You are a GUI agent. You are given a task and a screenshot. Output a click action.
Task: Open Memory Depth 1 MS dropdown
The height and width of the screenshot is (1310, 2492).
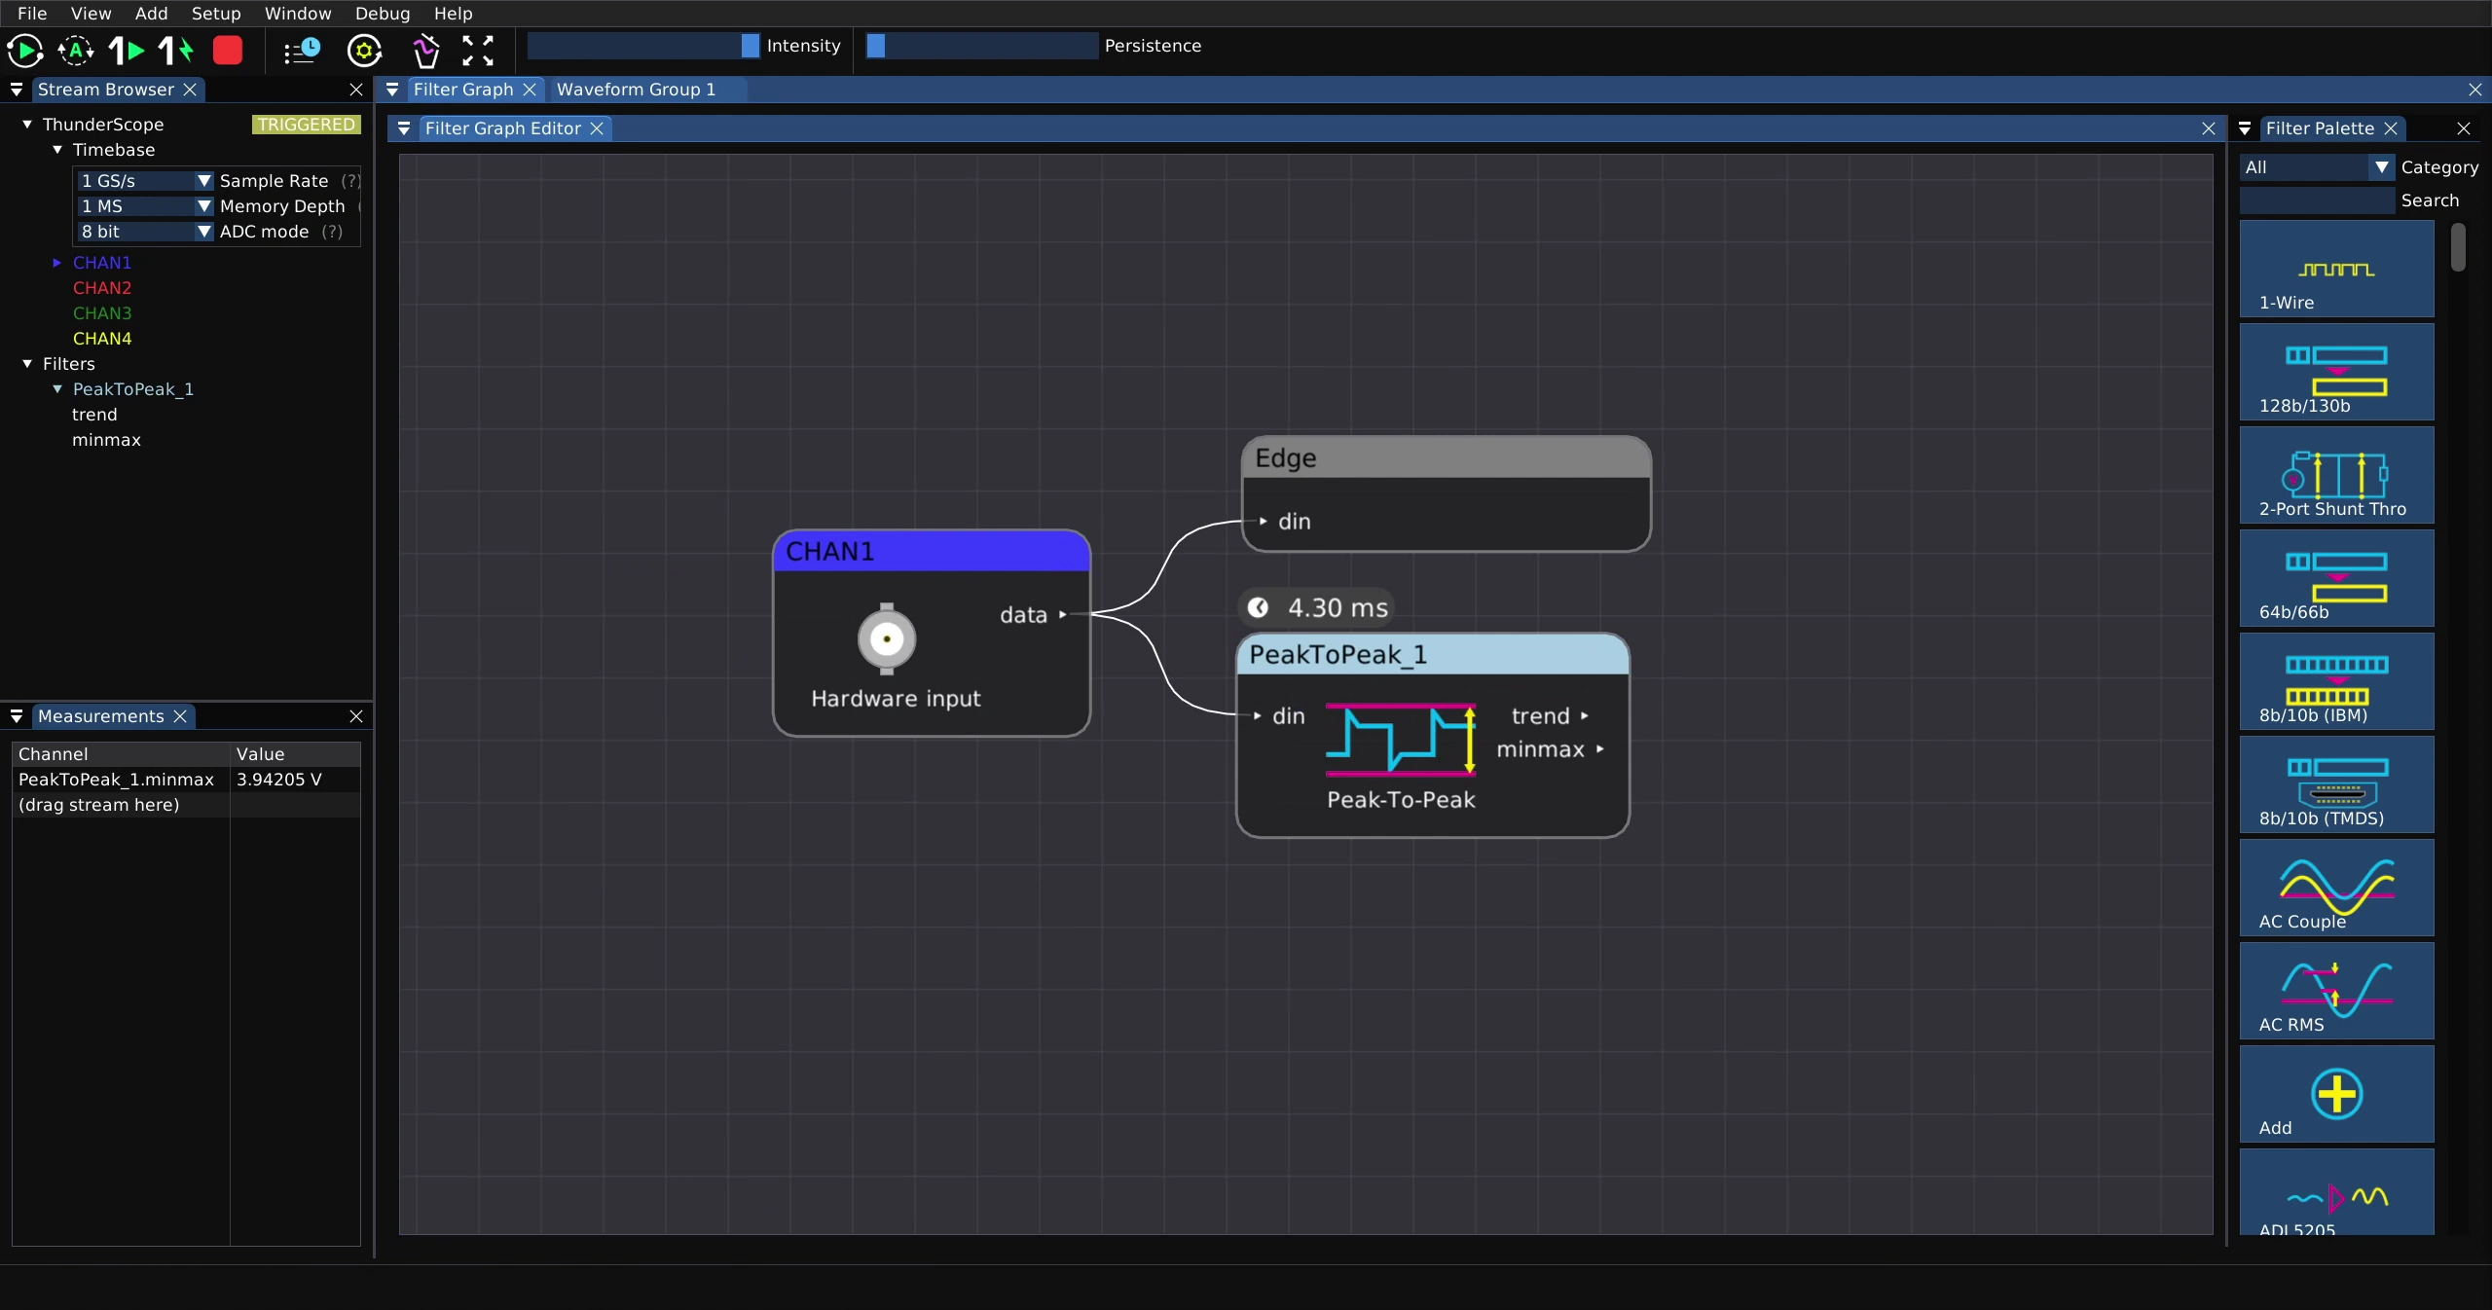click(x=145, y=206)
